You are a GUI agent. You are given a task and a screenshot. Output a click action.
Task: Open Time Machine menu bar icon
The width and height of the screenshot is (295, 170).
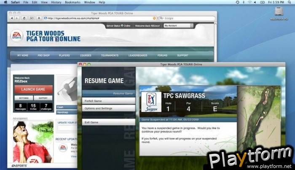pos(237,2)
